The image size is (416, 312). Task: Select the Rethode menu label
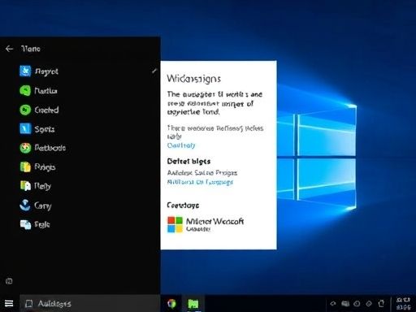(x=50, y=148)
